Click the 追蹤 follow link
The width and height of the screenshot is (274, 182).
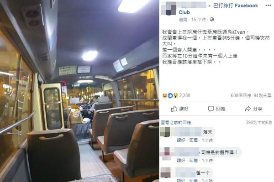coord(183,20)
